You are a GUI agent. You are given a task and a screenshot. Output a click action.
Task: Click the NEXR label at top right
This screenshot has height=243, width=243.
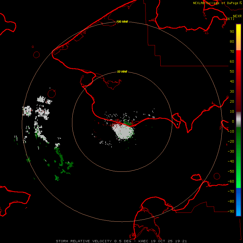237,16
